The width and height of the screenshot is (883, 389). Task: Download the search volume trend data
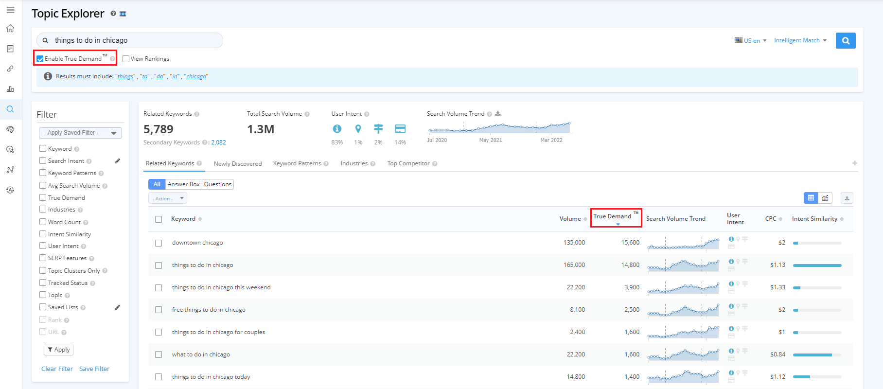point(498,114)
